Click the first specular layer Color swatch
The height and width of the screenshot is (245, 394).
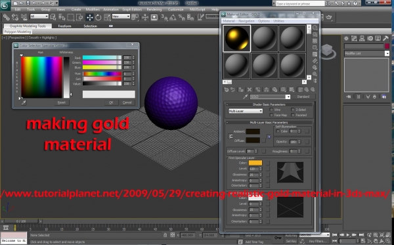point(255,163)
